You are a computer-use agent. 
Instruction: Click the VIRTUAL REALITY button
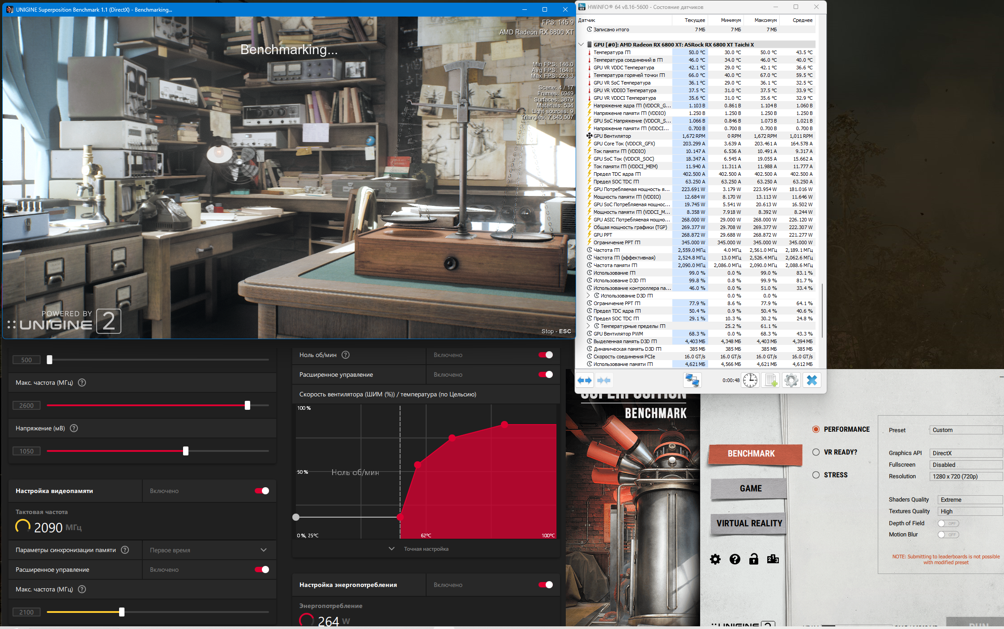[749, 523]
